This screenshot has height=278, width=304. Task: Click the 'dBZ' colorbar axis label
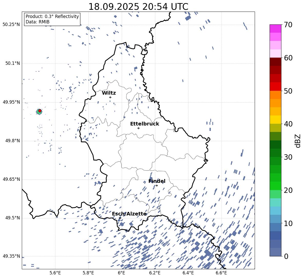(298, 141)
